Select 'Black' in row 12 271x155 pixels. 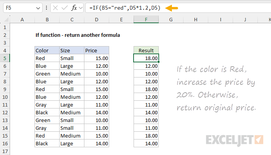tap(47, 113)
